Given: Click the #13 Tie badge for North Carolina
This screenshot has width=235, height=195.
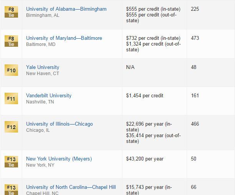Looking at the screenshot, I should click(11, 190).
